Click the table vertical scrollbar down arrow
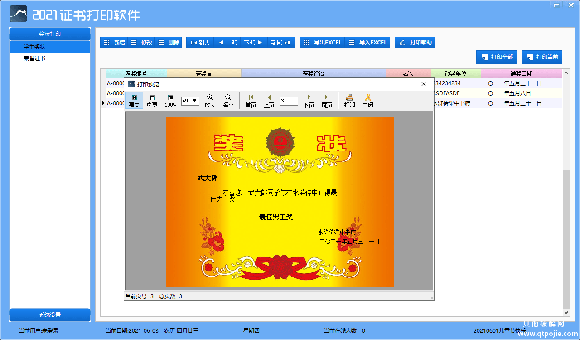The height and width of the screenshot is (340, 580). (566, 312)
